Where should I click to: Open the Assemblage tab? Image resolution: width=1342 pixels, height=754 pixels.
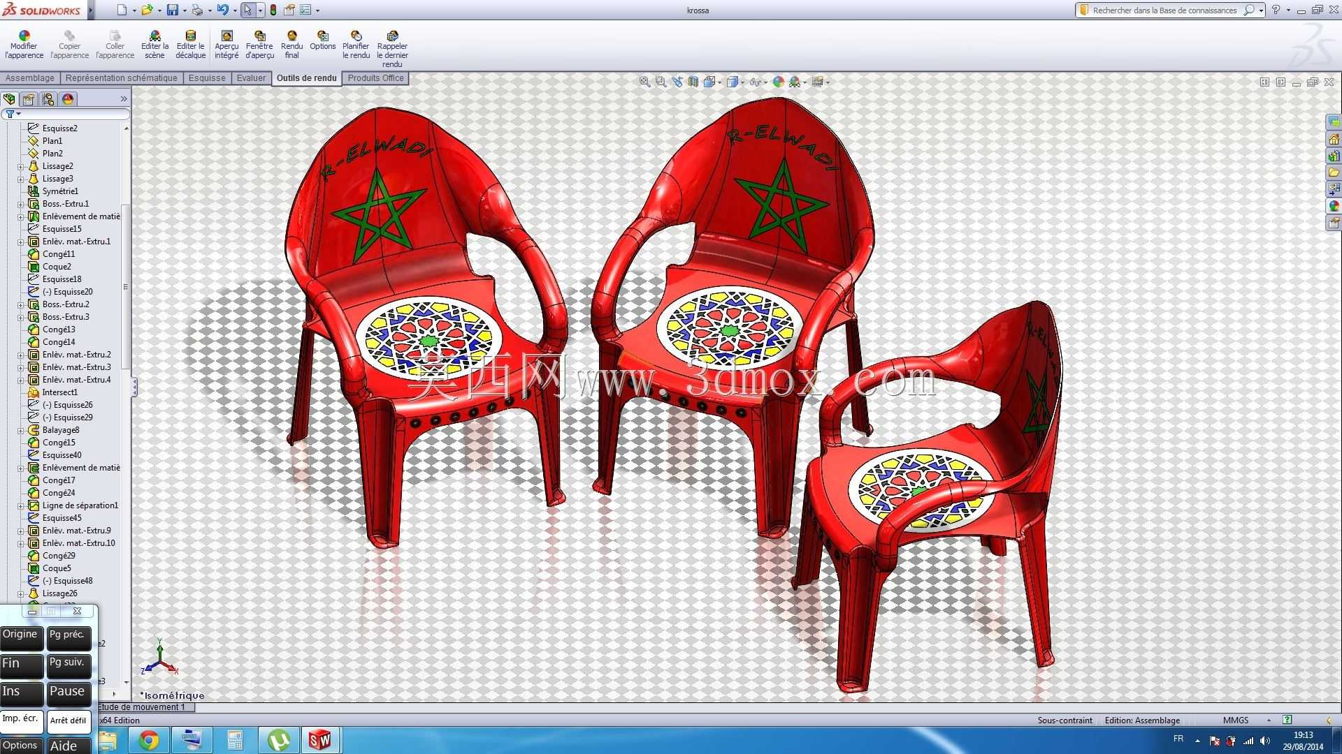30,78
